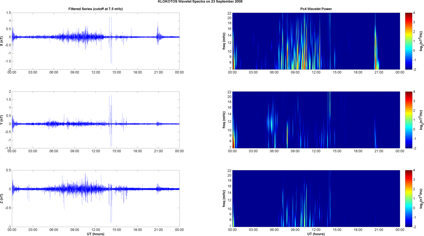The width and height of the screenshot is (424, 236).
Task: Click the X (nT) axis label
Action: tap(2, 41)
